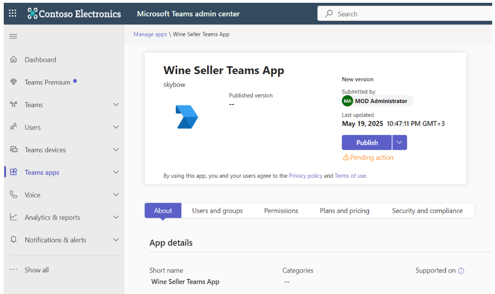The height and width of the screenshot is (294, 495).
Task: Expand the Teams apps chevron
Action: click(x=116, y=172)
